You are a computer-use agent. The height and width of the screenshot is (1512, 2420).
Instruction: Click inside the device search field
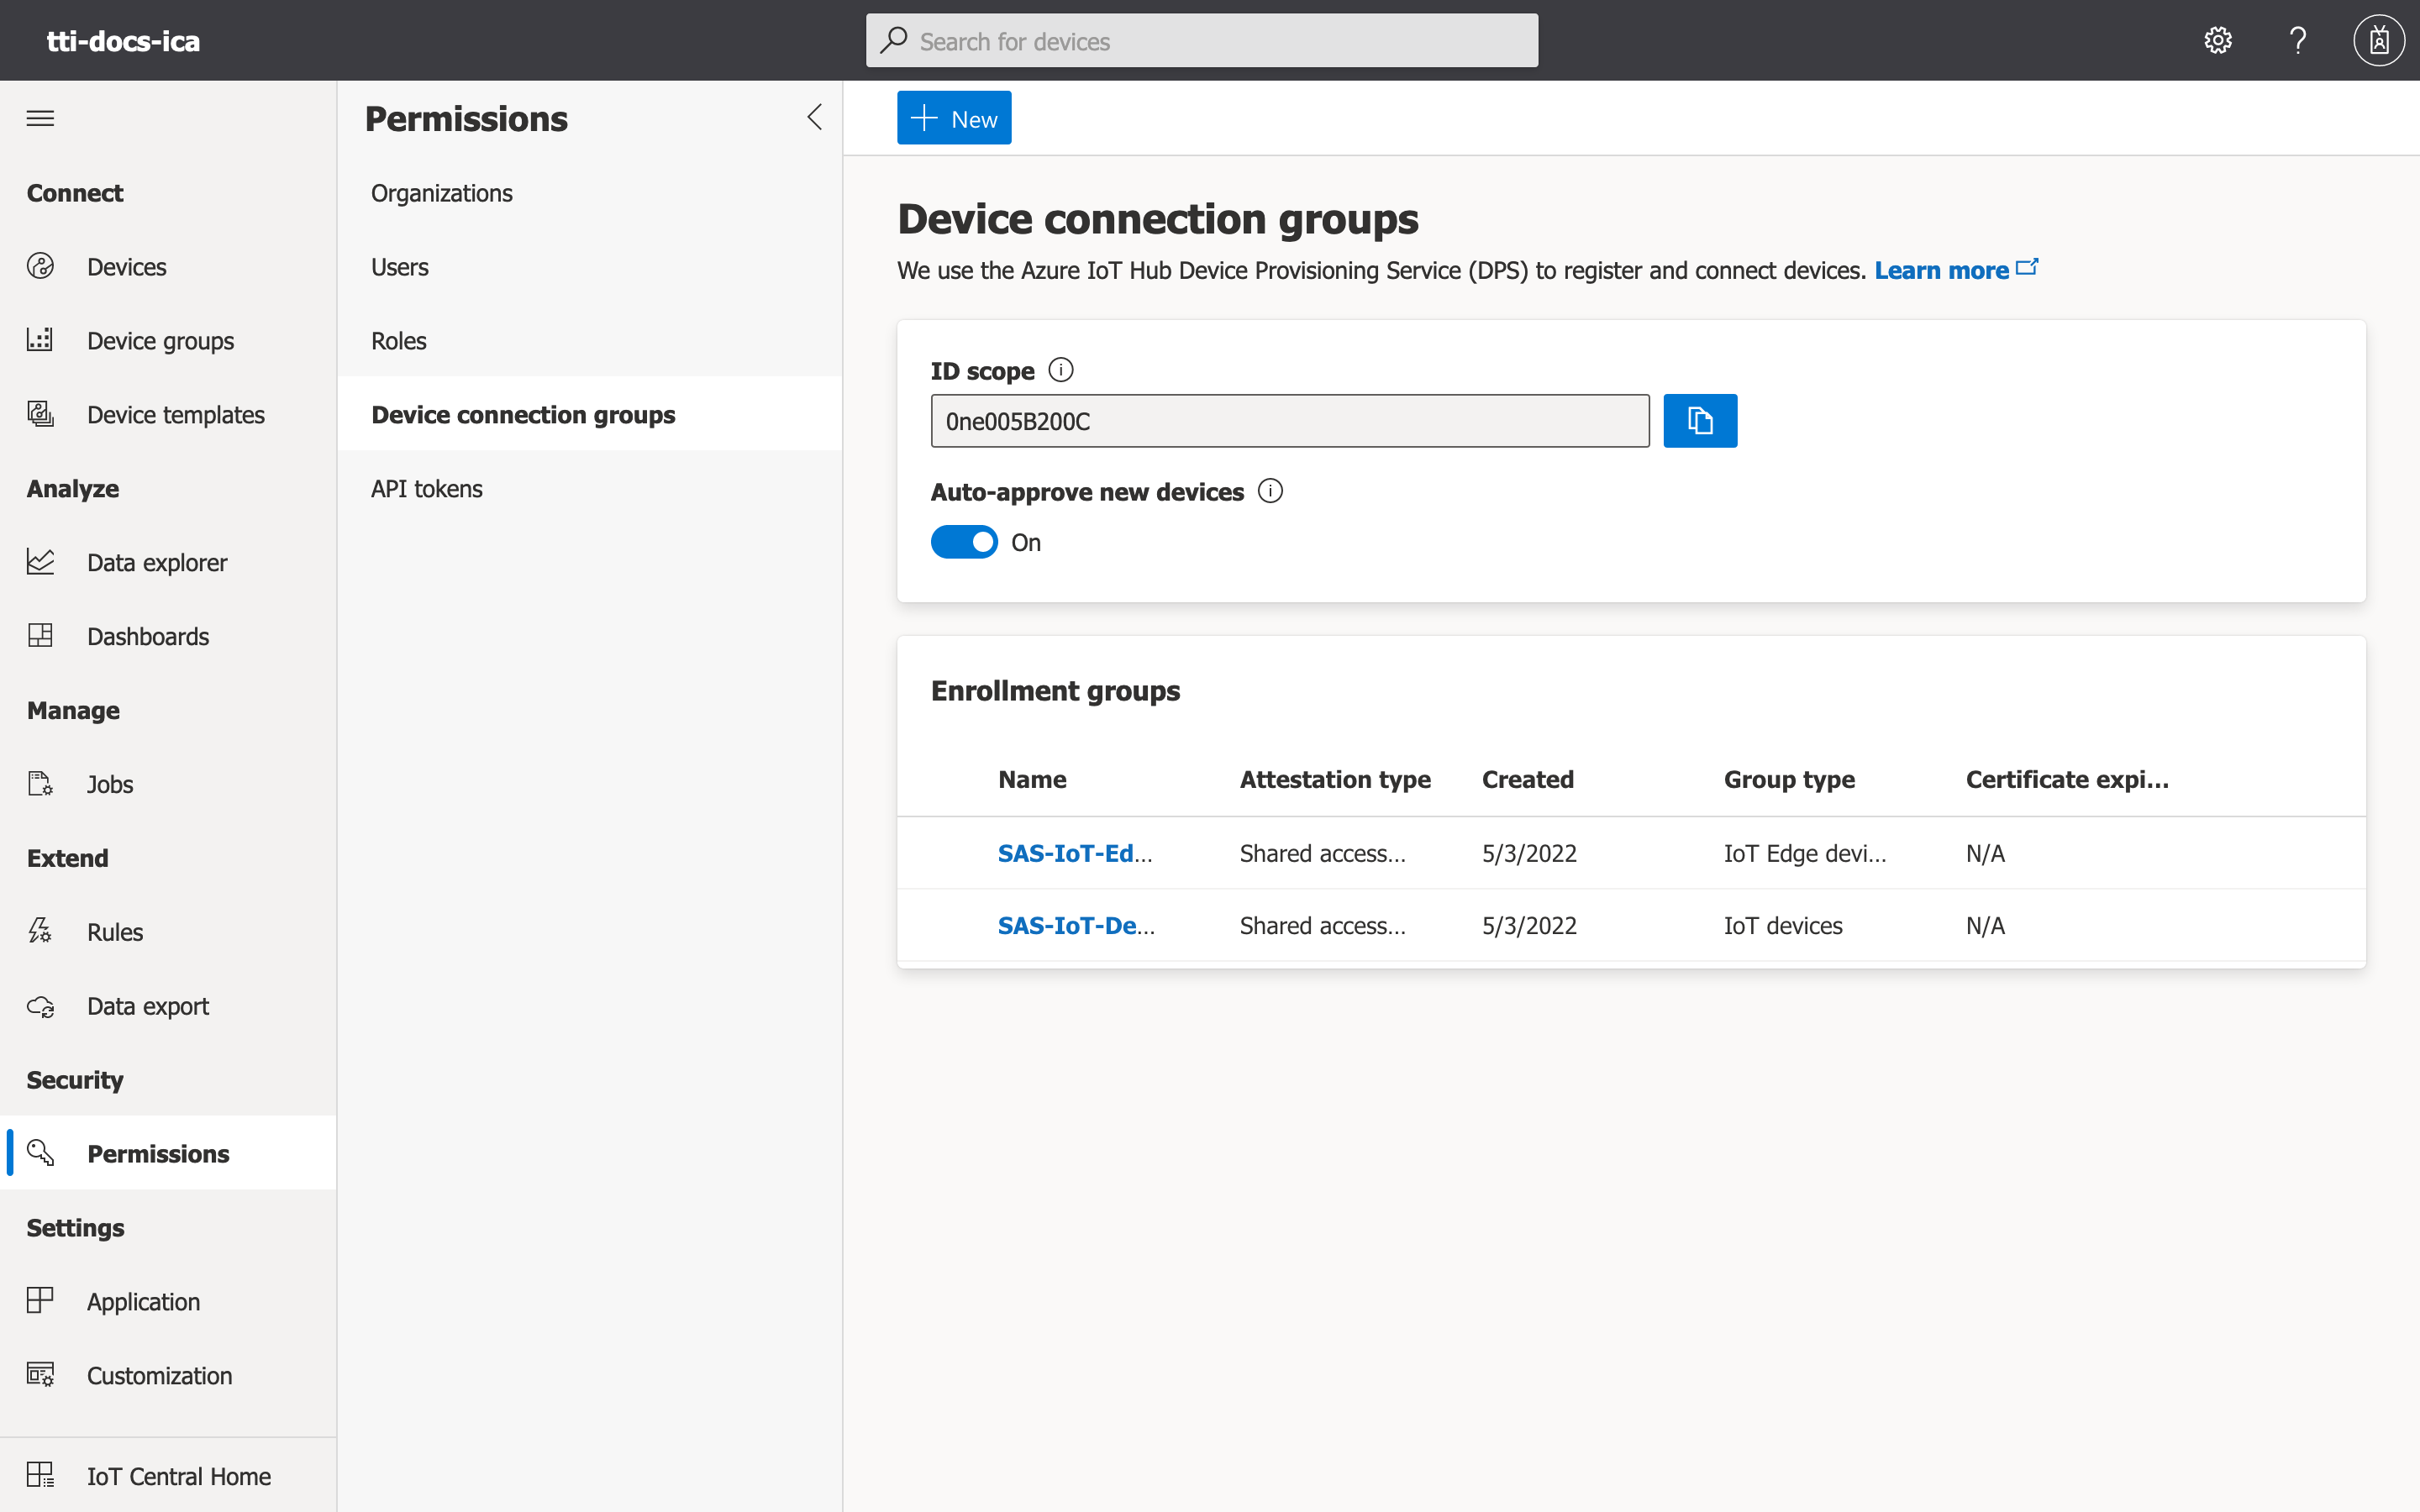tap(1200, 40)
